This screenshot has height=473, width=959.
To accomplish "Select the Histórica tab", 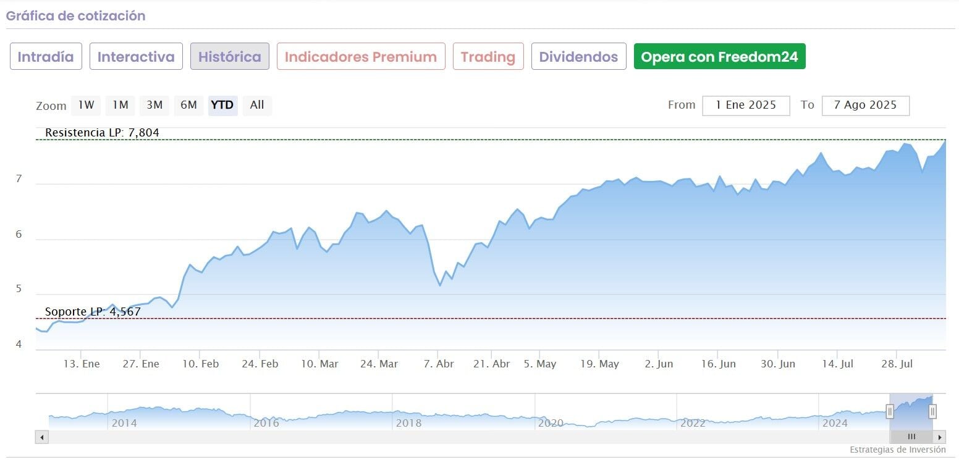I will (x=229, y=57).
